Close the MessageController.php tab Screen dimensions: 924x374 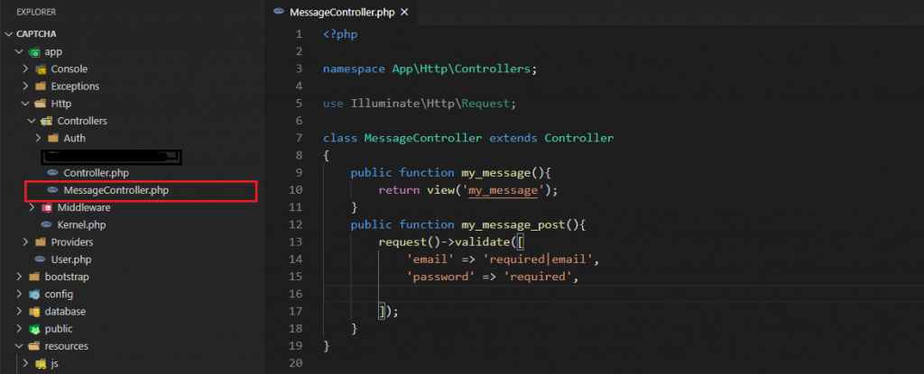tap(403, 14)
